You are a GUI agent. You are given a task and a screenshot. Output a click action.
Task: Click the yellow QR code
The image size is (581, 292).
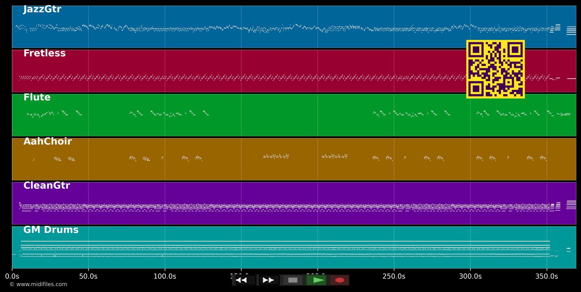pyautogui.click(x=495, y=69)
